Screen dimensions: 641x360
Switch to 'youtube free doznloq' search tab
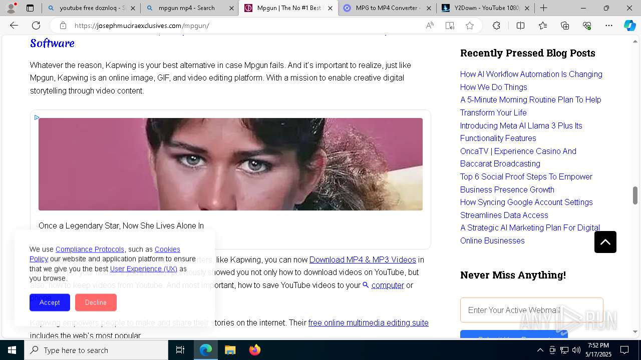[x=90, y=8]
